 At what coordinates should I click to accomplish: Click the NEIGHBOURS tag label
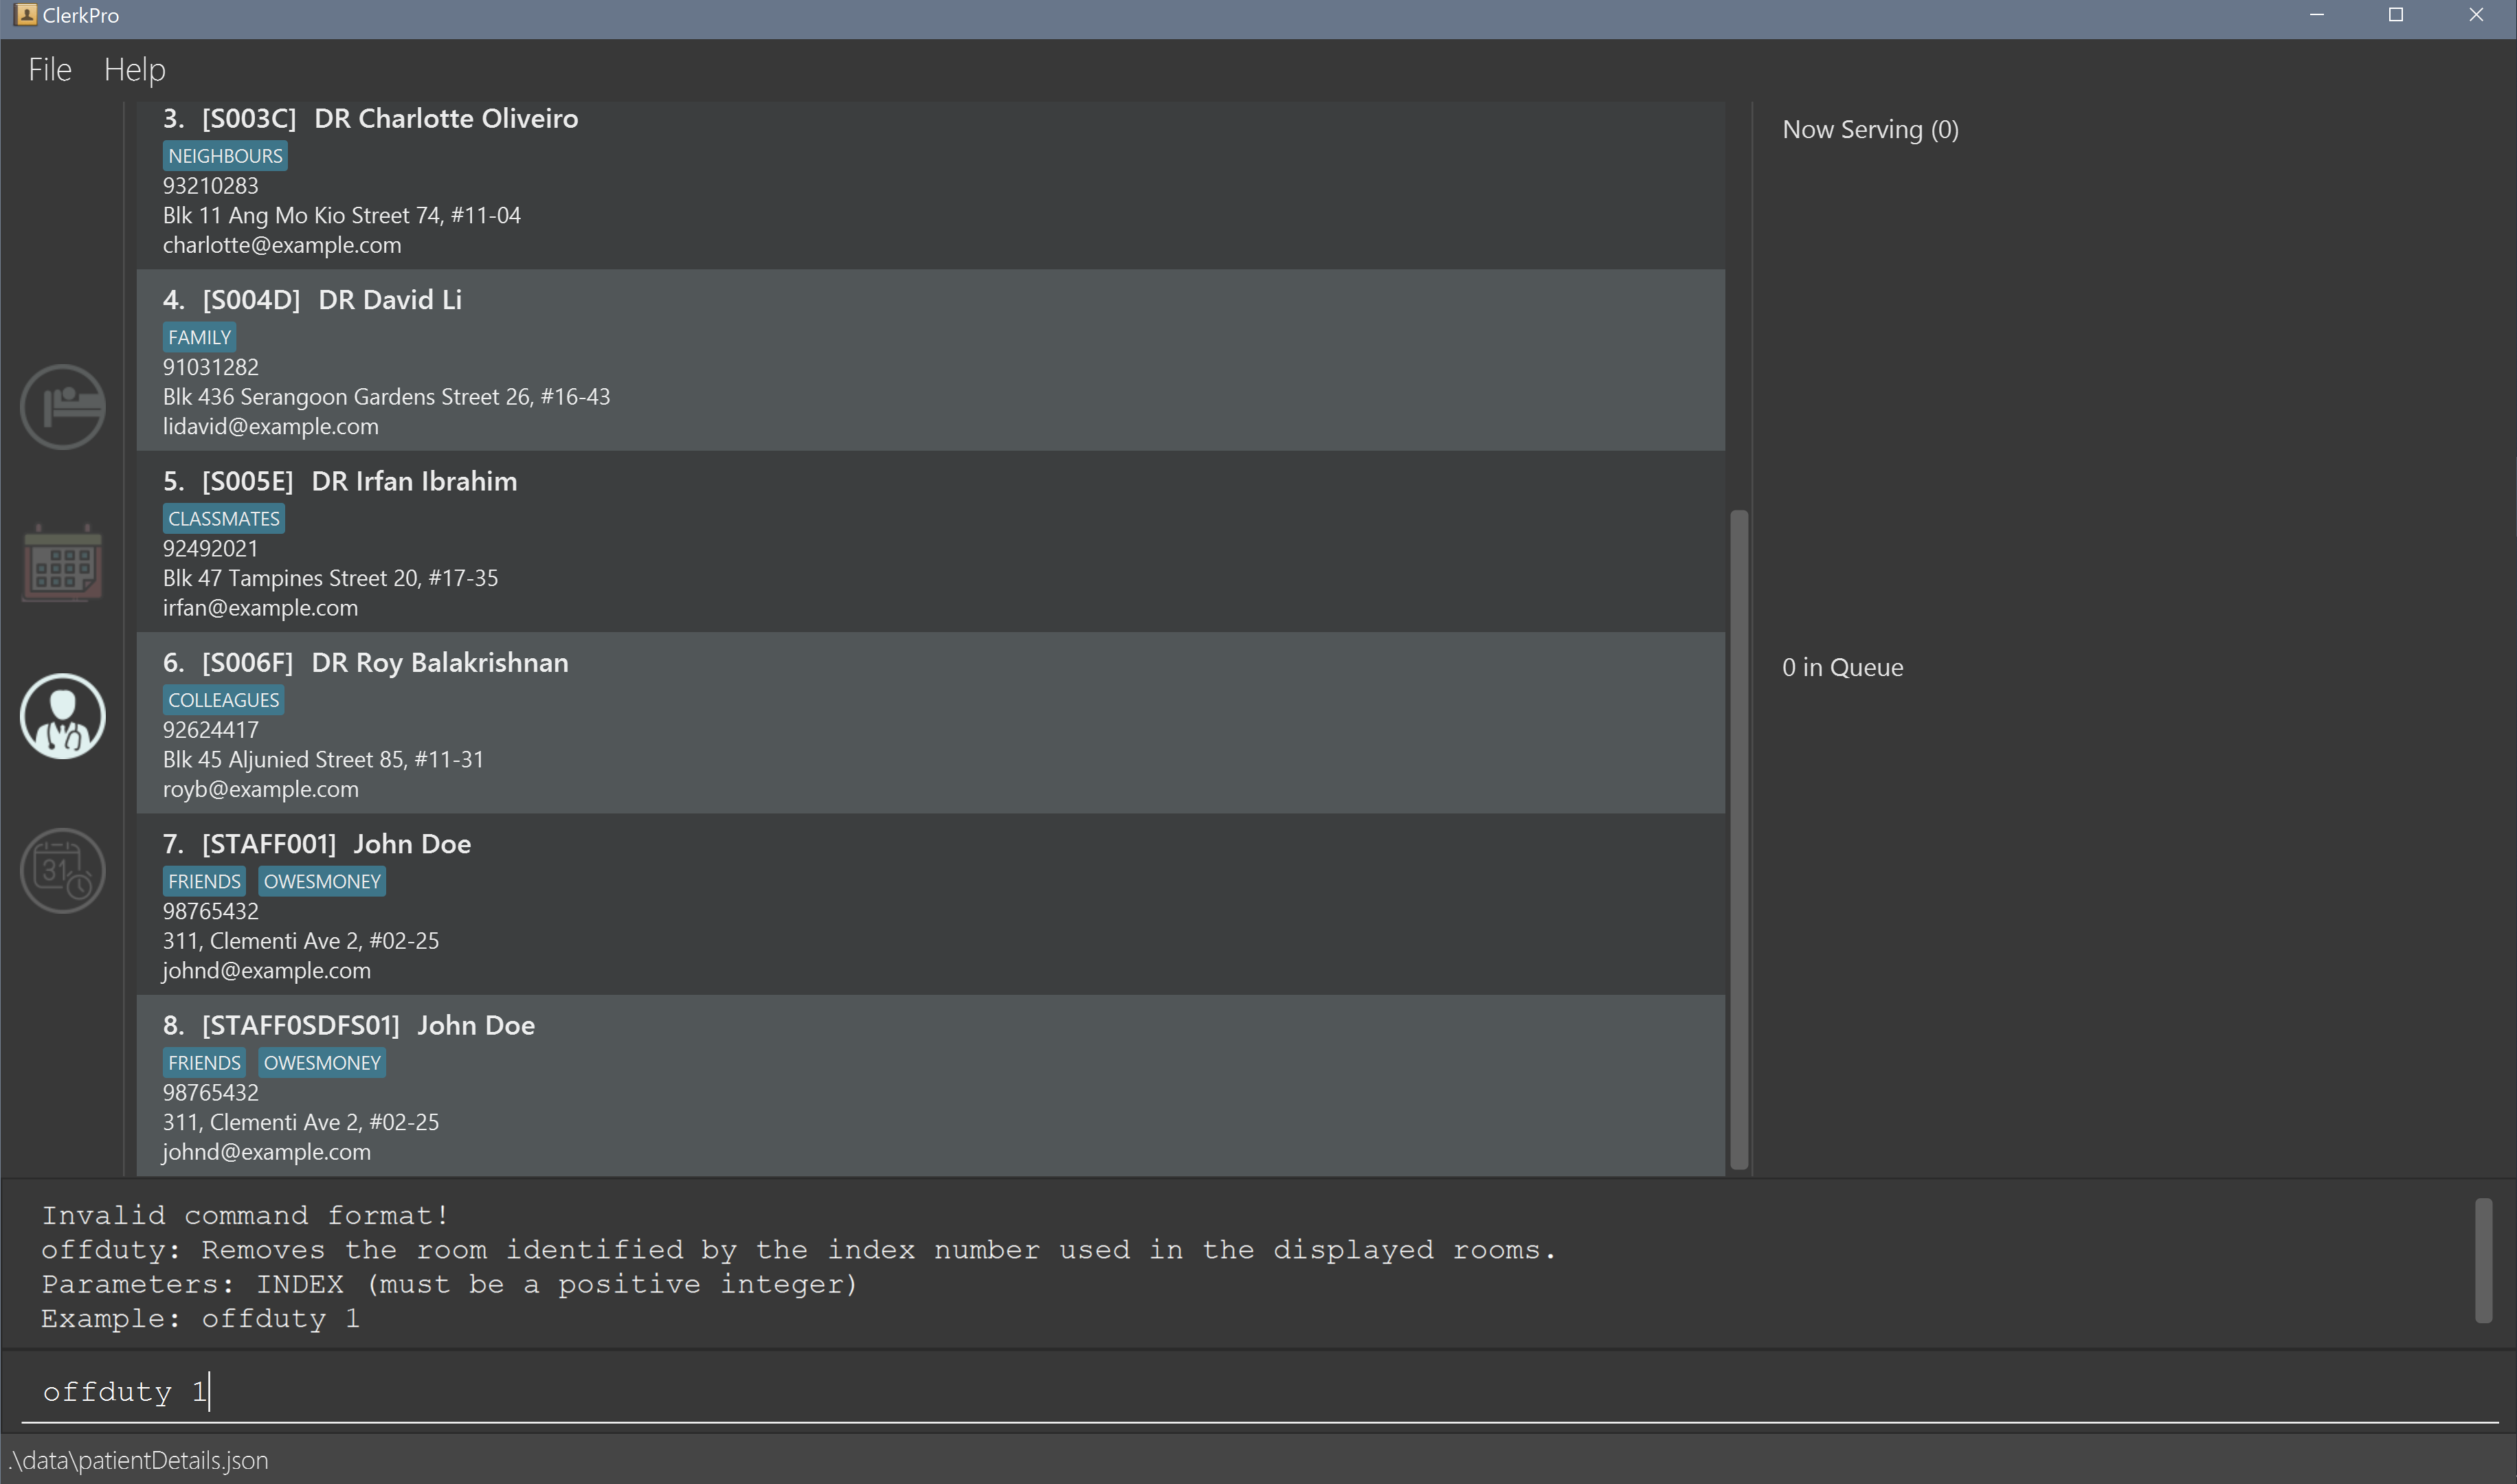tap(225, 156)
